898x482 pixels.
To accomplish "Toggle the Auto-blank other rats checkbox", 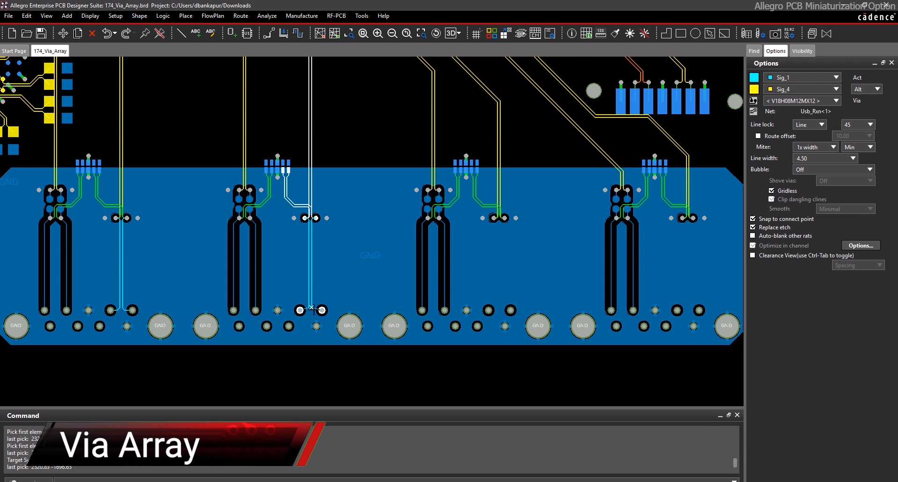I will click(x=753, y=236).
